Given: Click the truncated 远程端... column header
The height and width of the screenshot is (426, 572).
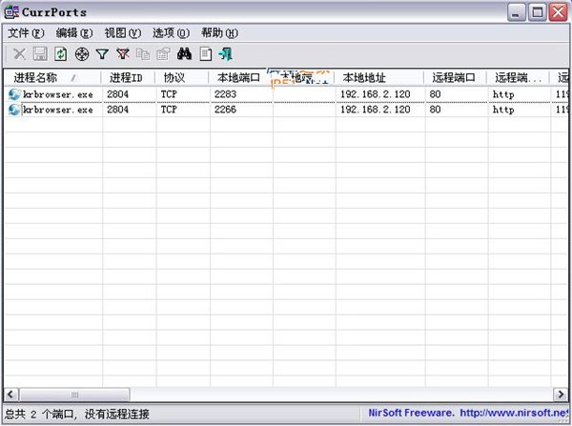Looking at the screenshot, I should 518,78.
